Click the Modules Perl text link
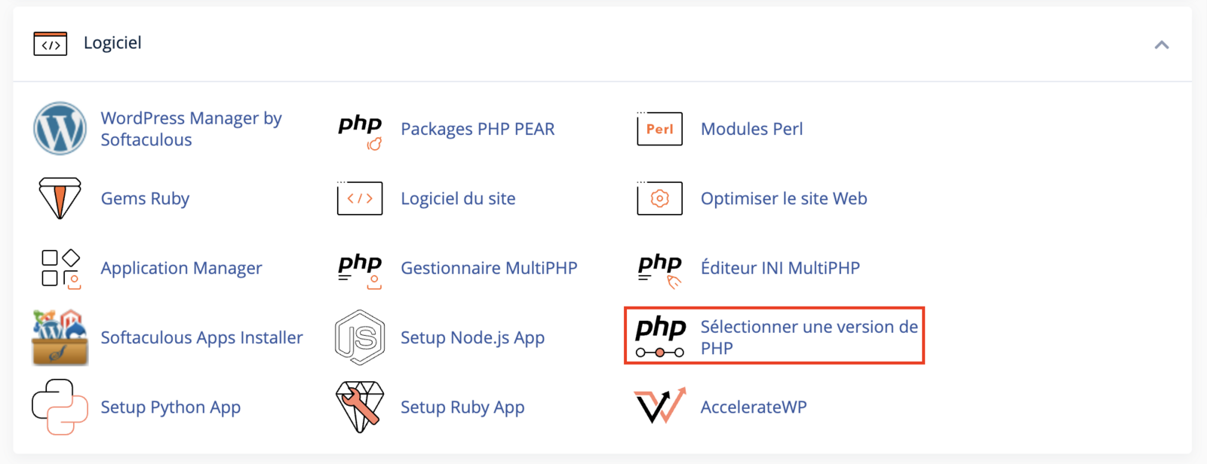This screenshot has height=464, width=1207. [x=751, y=129]
